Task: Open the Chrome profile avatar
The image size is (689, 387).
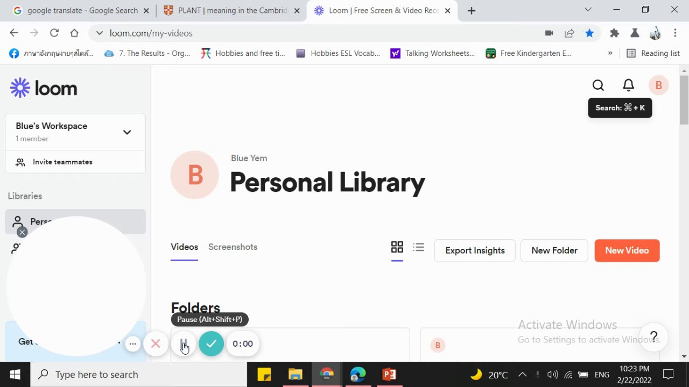Action: tap(655, 33)
